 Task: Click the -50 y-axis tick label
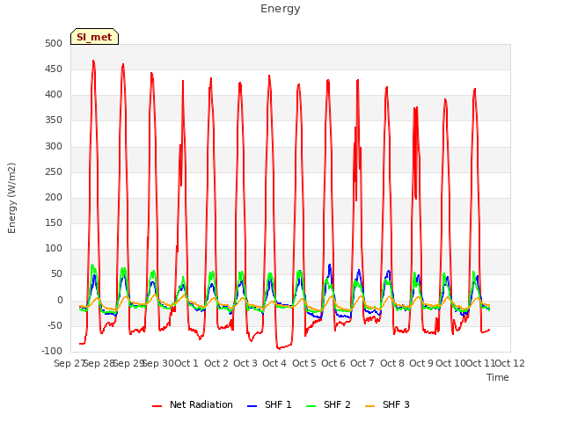click(x=55, y=326)
